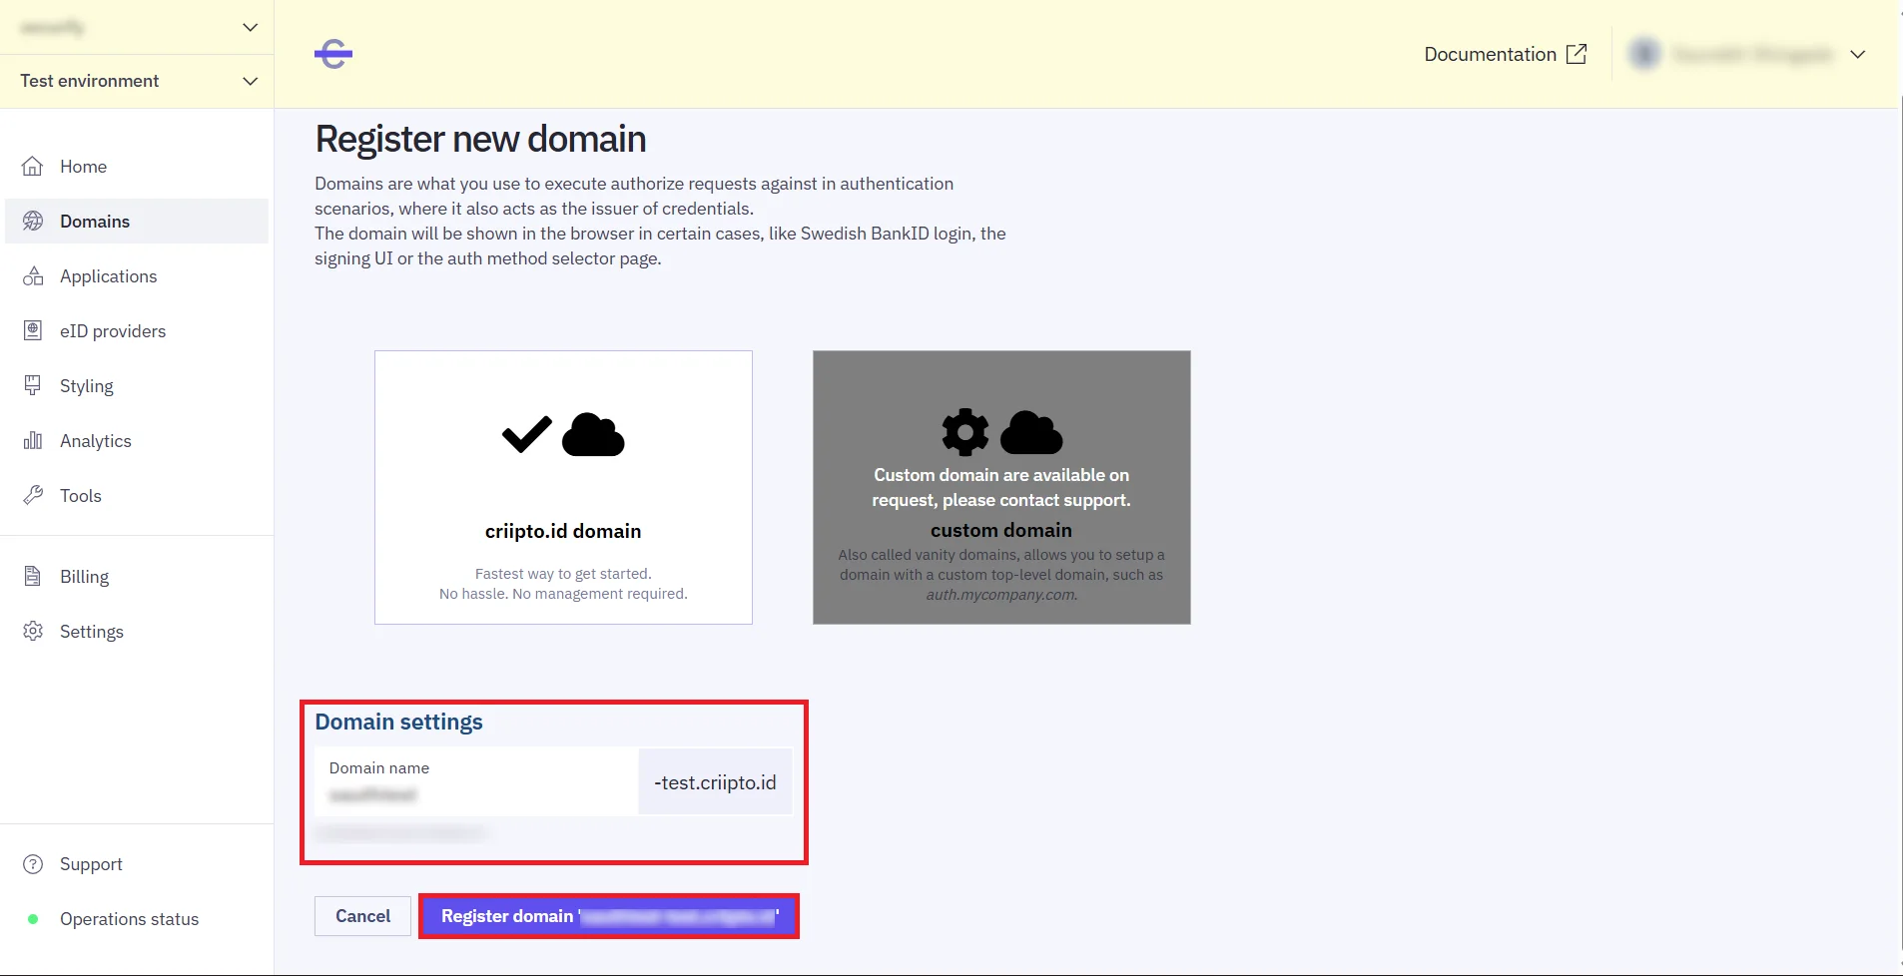
Task: Go to Operations status page
Action: pos(129,919)
